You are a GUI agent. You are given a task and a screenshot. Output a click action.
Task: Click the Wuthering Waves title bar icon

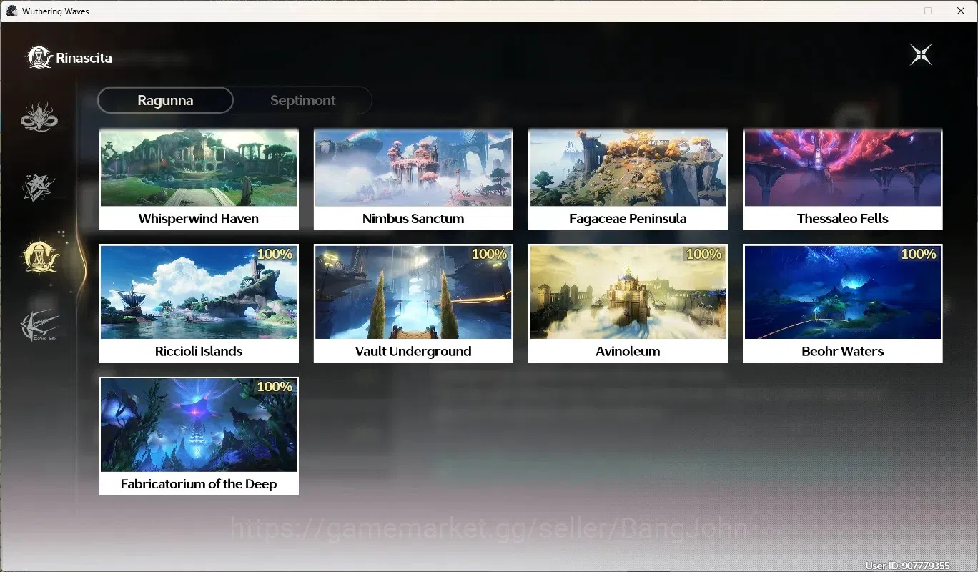[x=11, y=11]
